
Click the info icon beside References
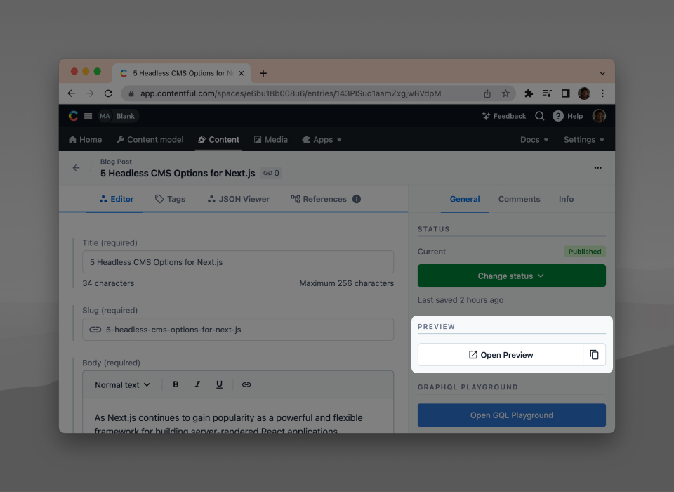coord(357,199)
